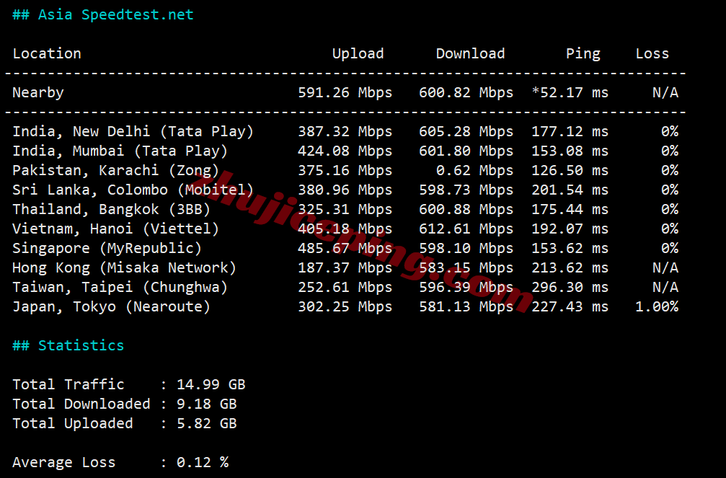
Task: Click 'Taiwan, Taipei (Chunghwa)' row label
Action: 120,287
